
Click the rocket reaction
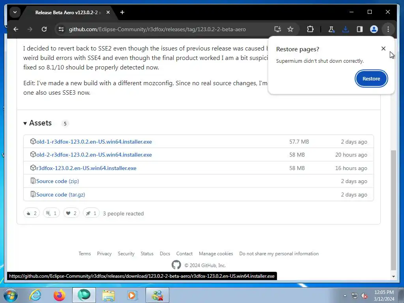click(x=91, y=213)
